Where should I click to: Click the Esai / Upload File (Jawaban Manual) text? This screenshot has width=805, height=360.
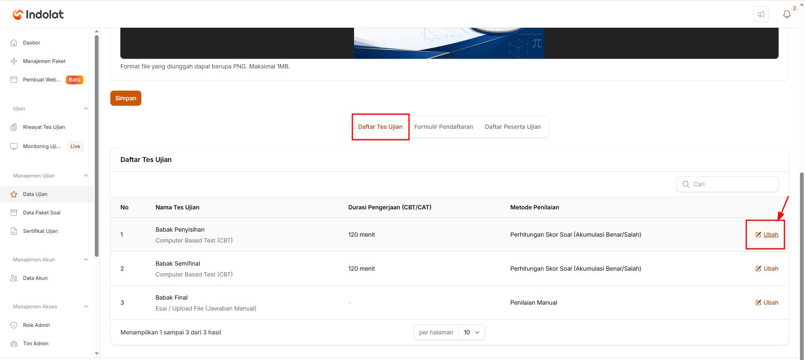206,308
